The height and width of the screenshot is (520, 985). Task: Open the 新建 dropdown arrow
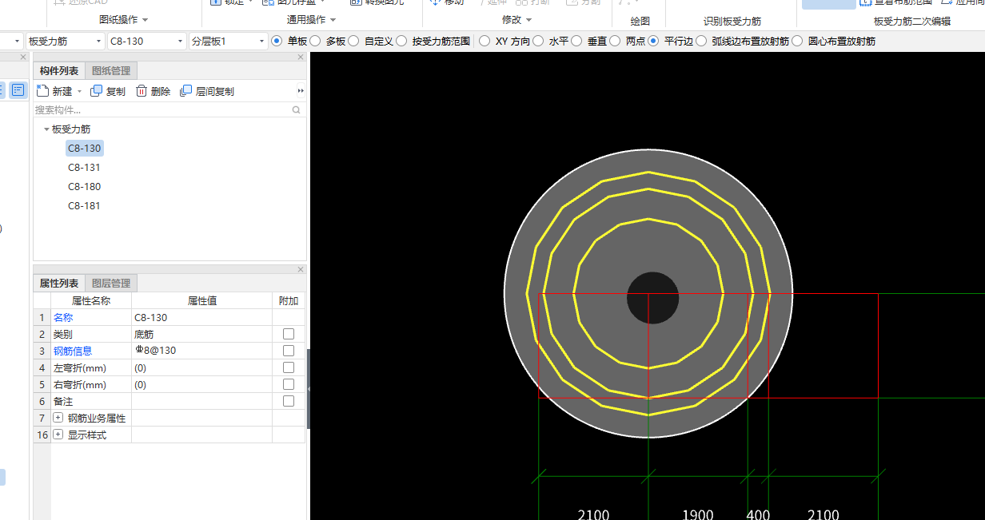[x=79, y=92]
